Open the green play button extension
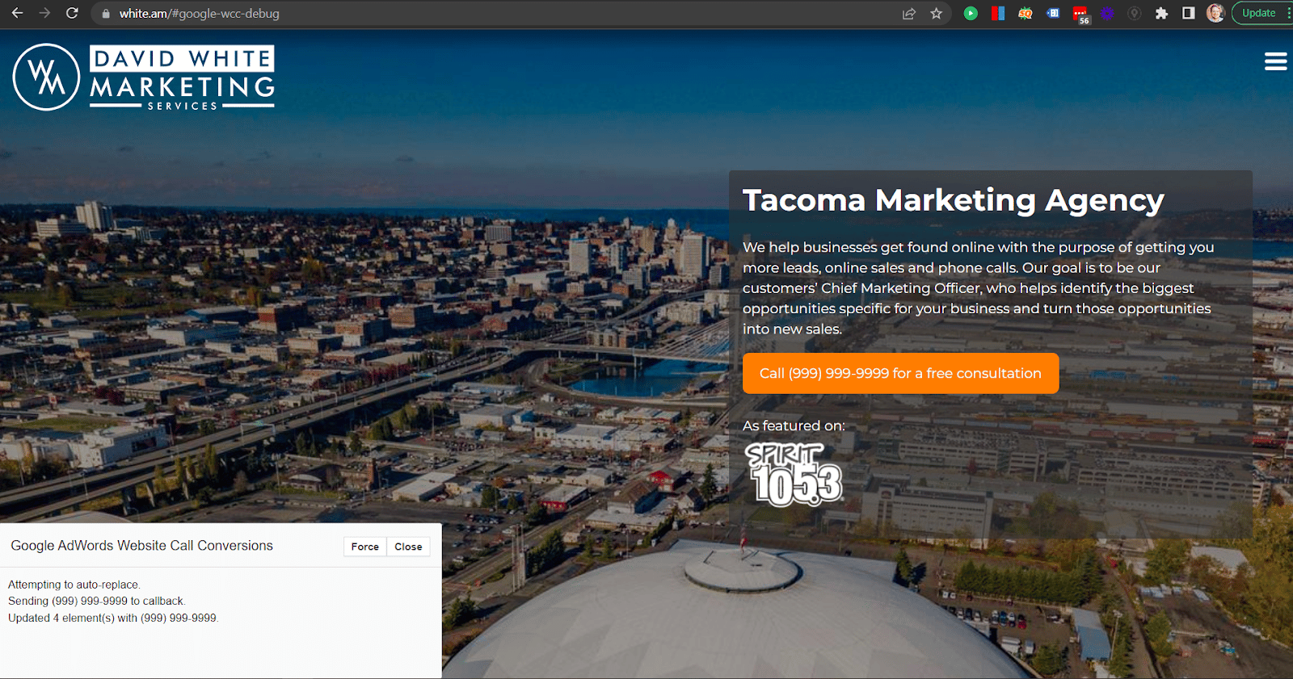The image size is (1293, 679). click(x=971, y=13)
